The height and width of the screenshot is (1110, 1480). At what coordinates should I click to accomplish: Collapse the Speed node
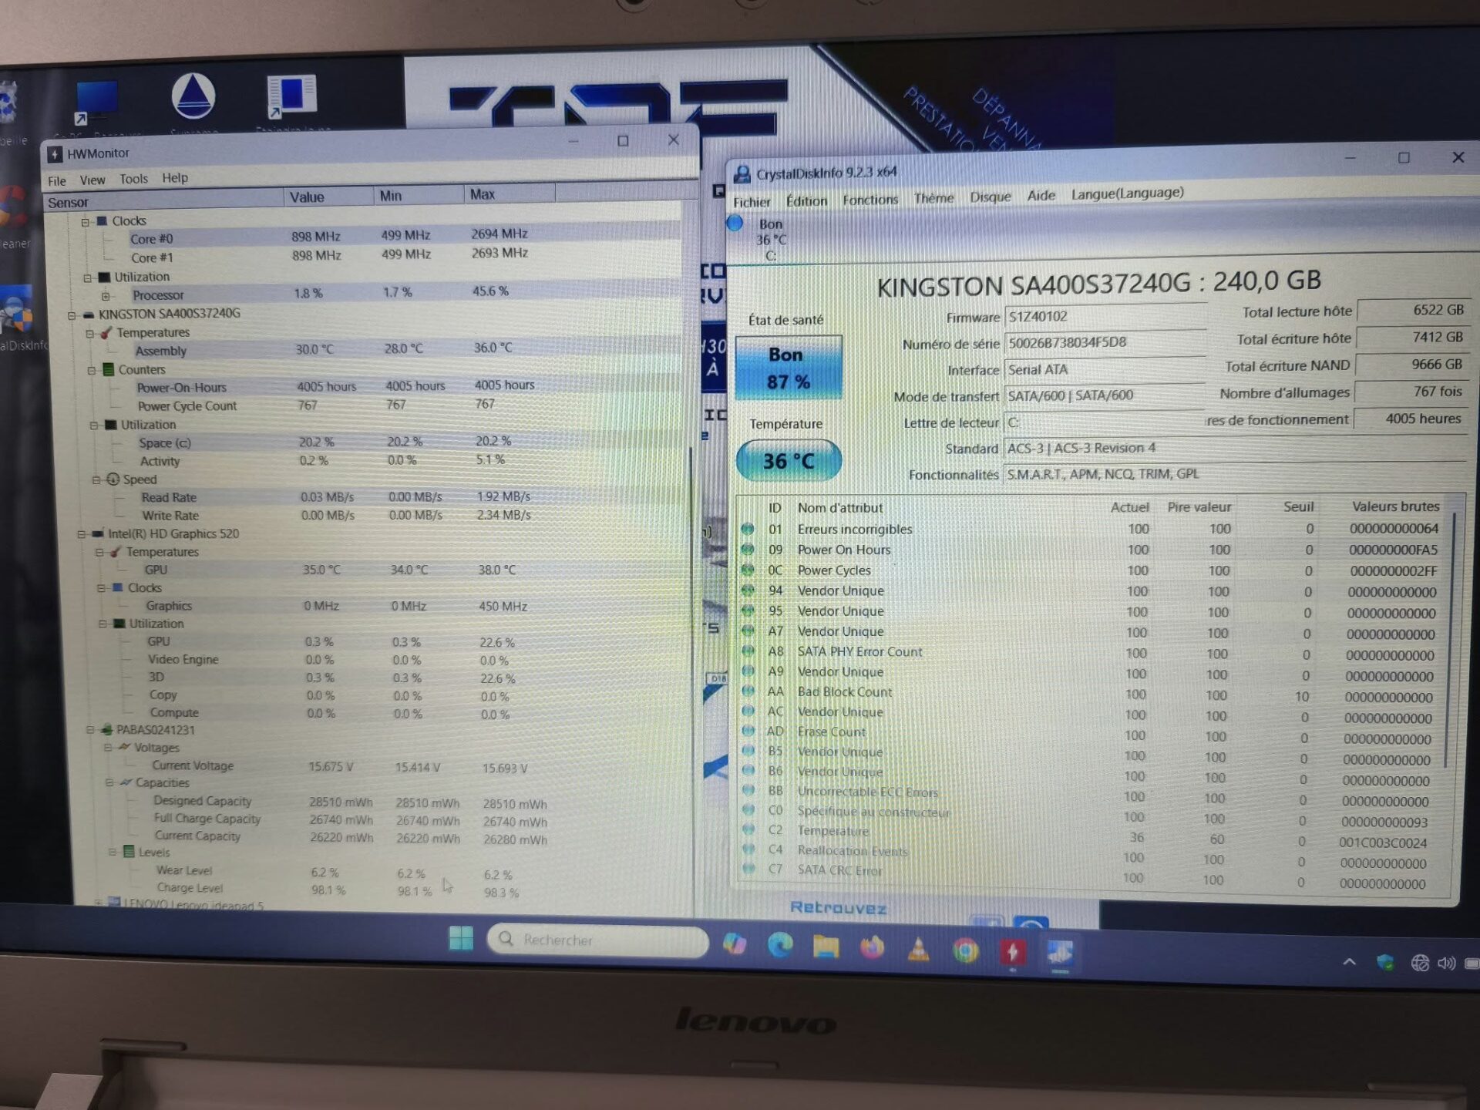[x=96, y=480]
